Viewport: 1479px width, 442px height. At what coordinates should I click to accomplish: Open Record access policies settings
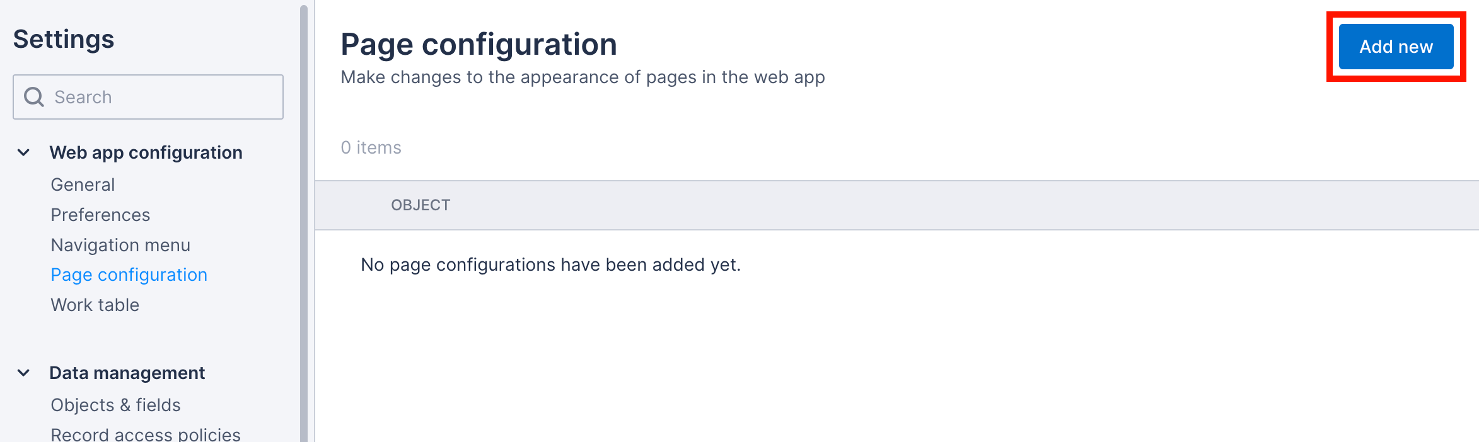145,433
